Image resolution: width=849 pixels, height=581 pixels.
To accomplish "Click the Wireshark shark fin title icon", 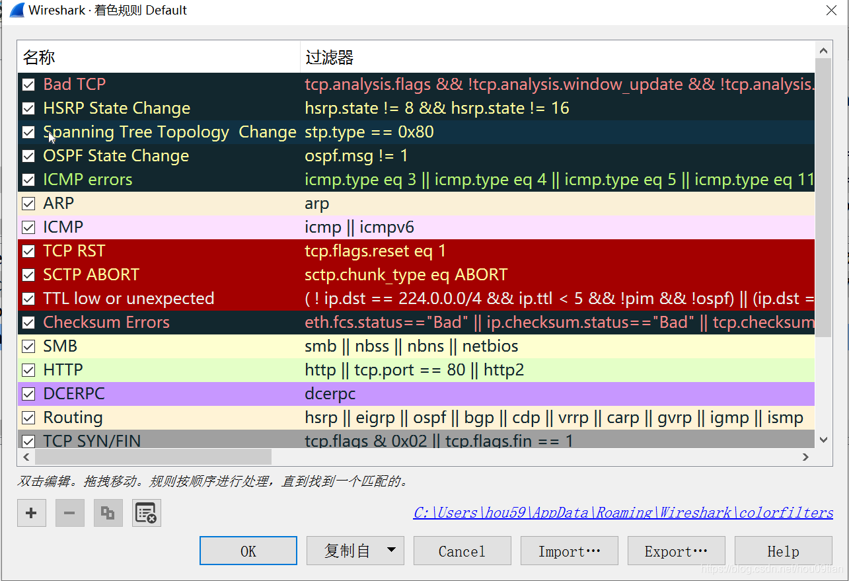I will (17, 10).
